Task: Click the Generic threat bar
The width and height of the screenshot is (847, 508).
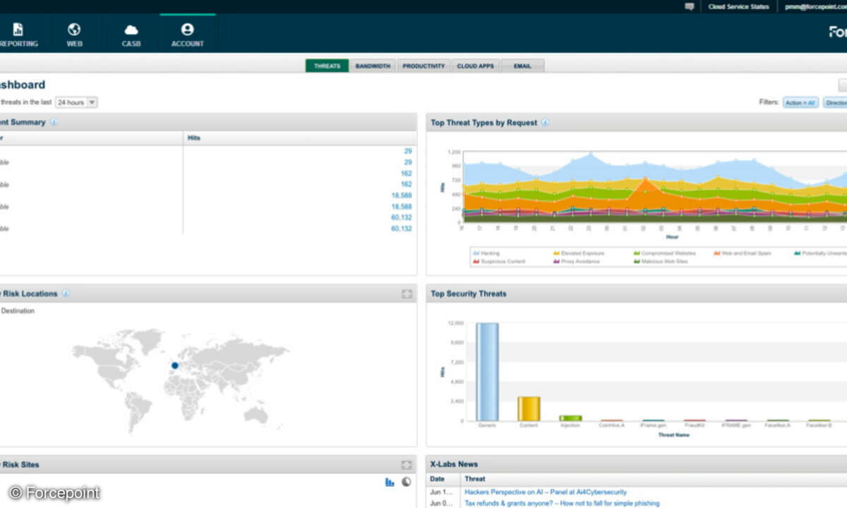Action: click(x=487, y=372)
